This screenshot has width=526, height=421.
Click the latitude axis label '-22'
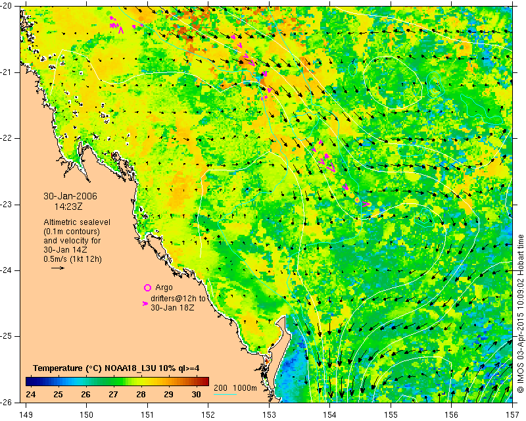click(x=7, y=138)
